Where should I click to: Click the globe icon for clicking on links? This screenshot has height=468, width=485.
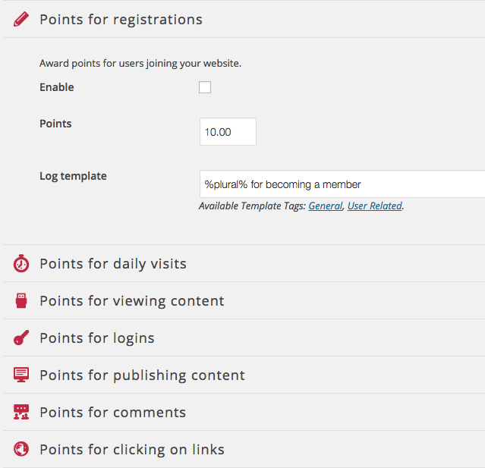click(x=21, y=449)
